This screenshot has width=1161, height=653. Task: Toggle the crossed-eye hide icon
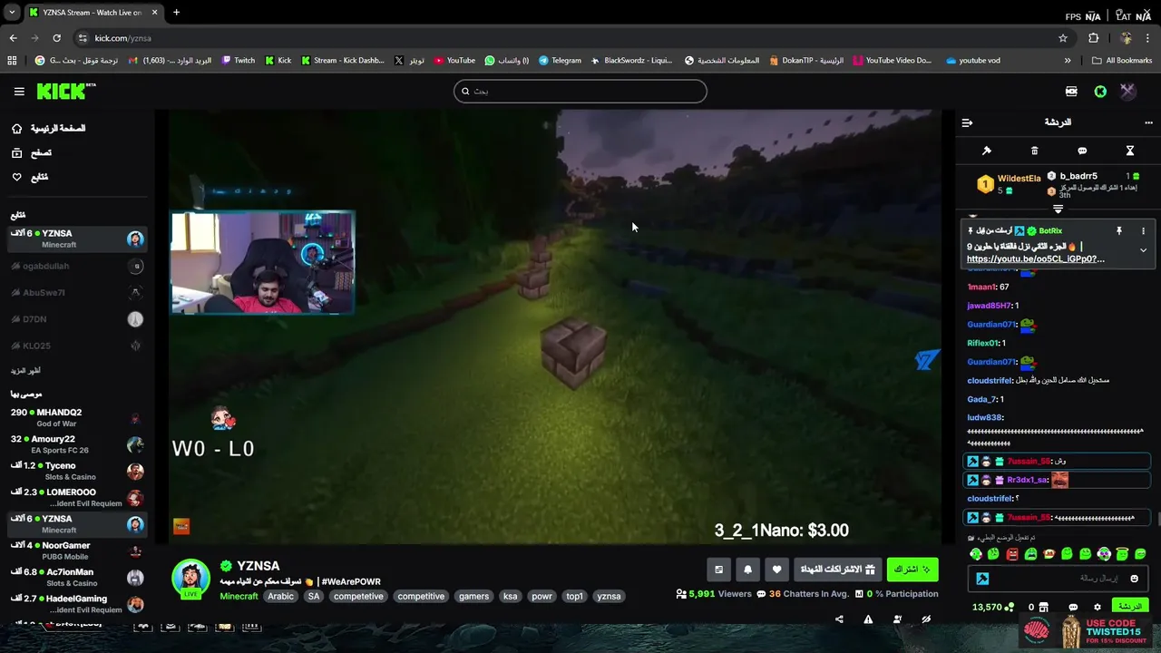[926, 619]
